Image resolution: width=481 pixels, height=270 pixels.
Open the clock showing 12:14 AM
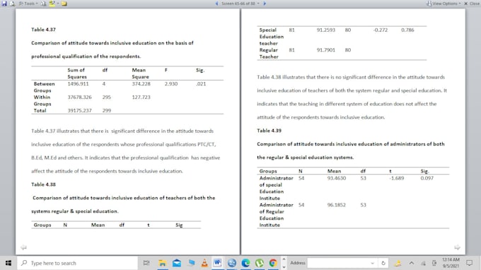tap(451, 263)
